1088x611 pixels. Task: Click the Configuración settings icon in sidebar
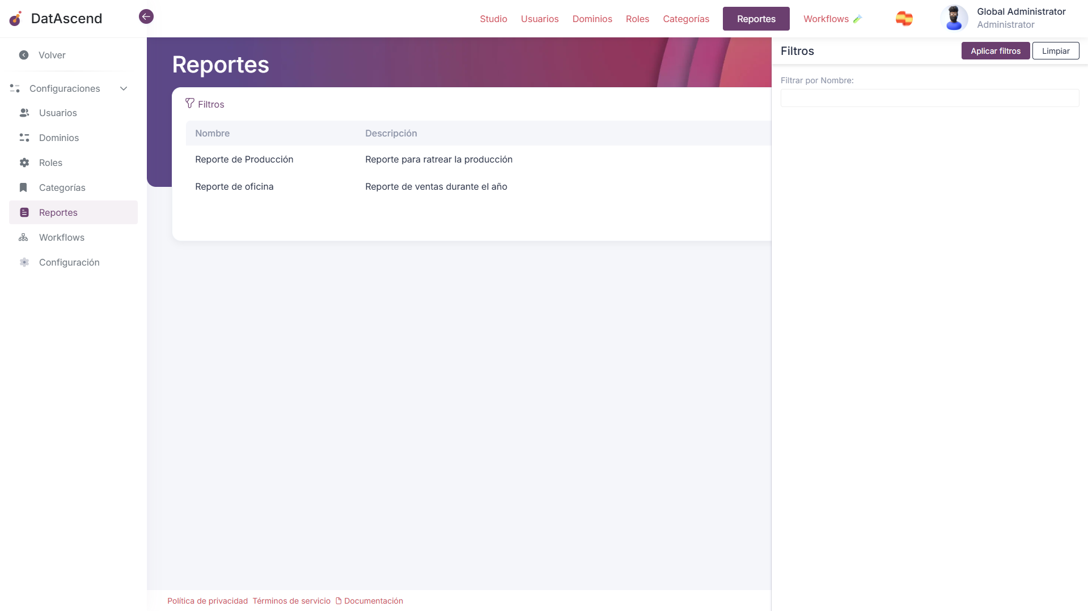click(24, 262)
